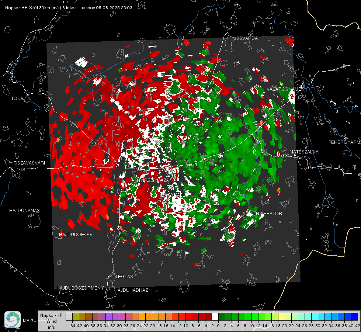This screenshot has height=332, width=361.
Task: Click the m/s unit label in legend
Action: pyautogui.click(x=51, y=327)
